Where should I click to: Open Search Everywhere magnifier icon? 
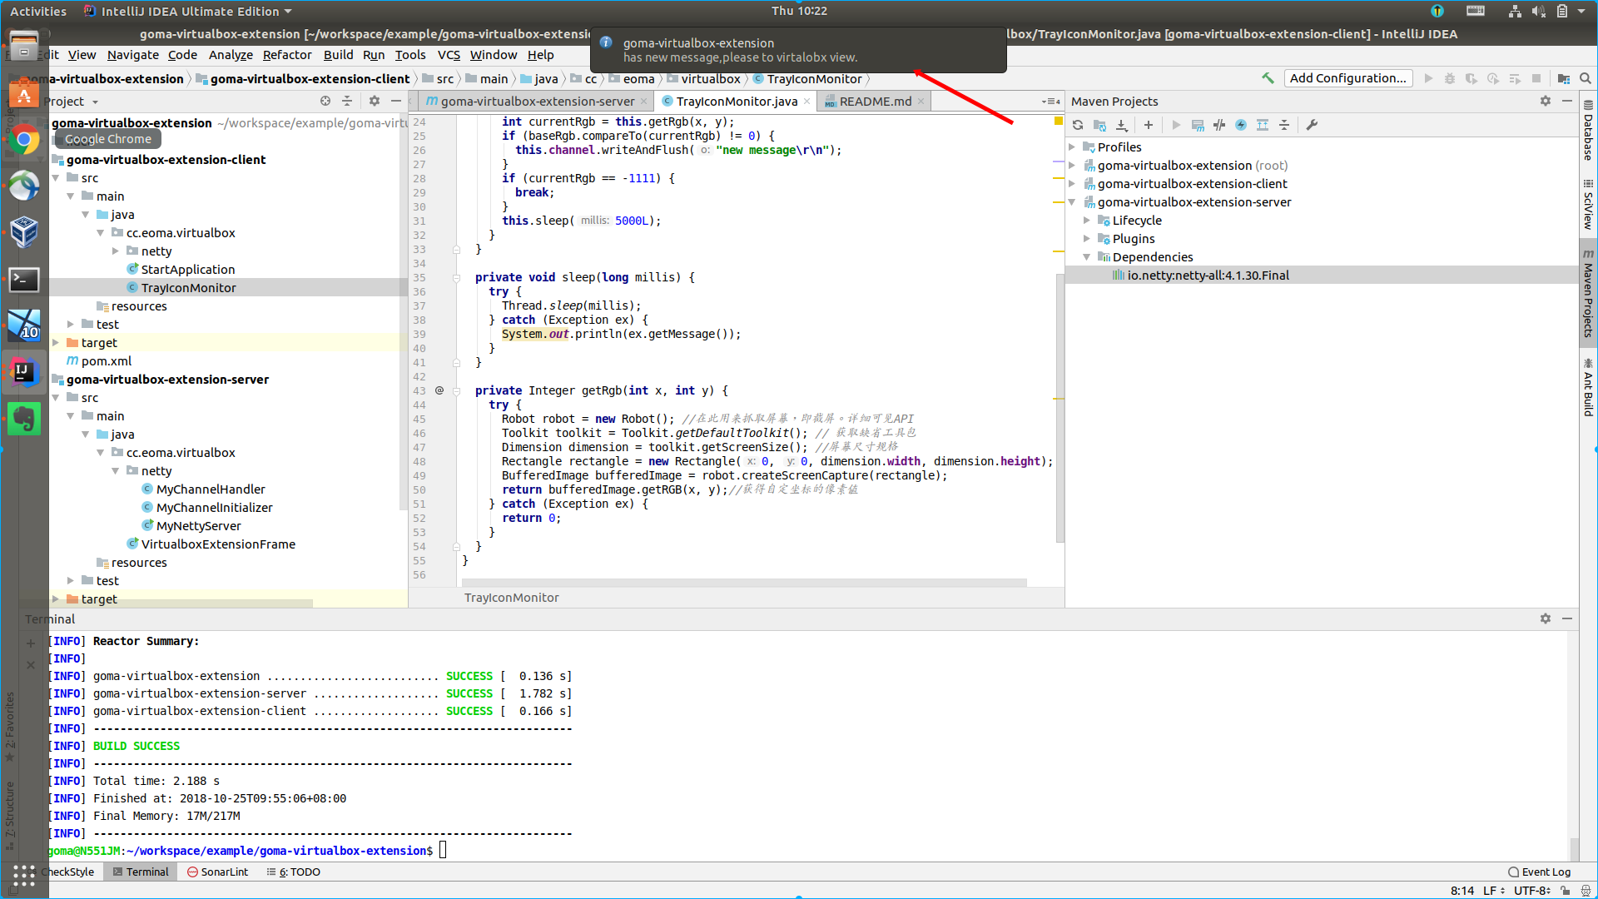pos(1586,78)
